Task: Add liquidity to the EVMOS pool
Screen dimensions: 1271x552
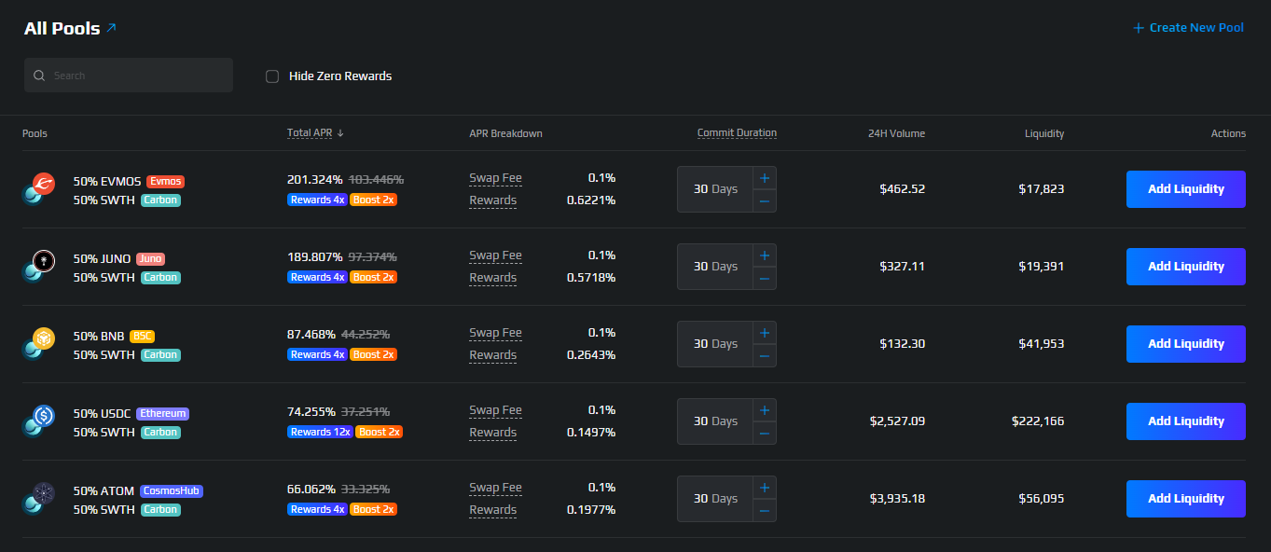Action: click(x=1186, y=189)
